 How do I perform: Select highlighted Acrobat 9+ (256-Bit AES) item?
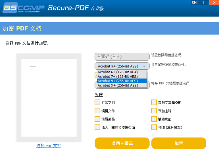(x=117, y=81)
